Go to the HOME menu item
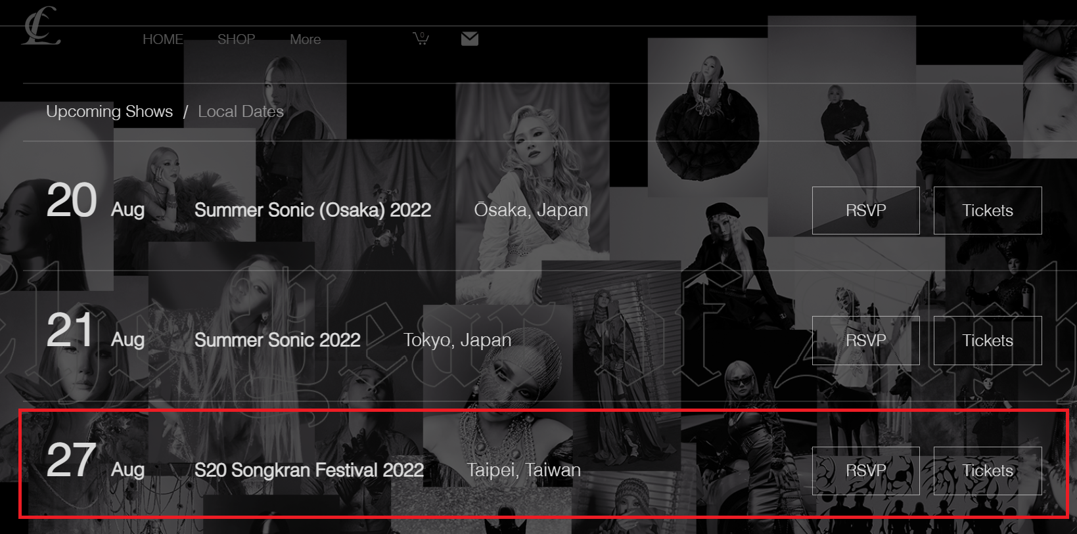Viewport: 1077px width, 534px height. pyautogui.click(x=163, y=39)
